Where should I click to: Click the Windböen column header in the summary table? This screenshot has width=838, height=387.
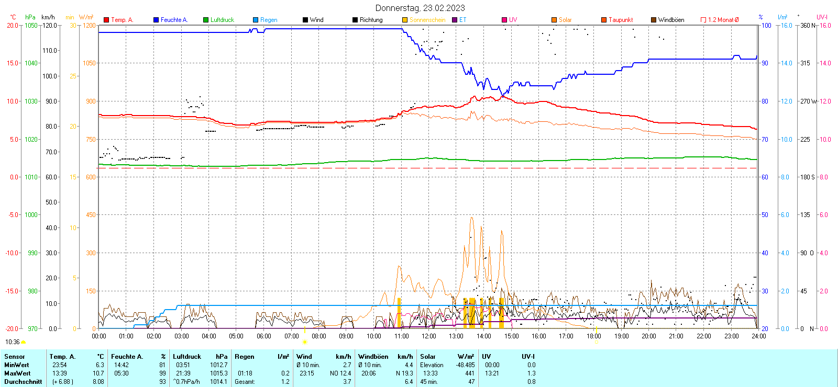(373, 357)
